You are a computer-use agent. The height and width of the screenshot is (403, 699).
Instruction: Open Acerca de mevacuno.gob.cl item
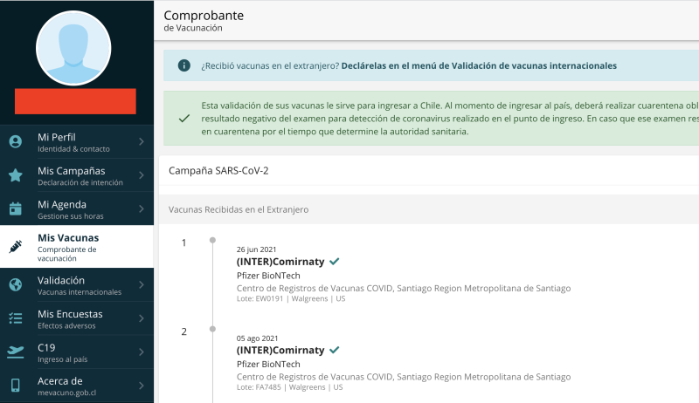point(79,385)
